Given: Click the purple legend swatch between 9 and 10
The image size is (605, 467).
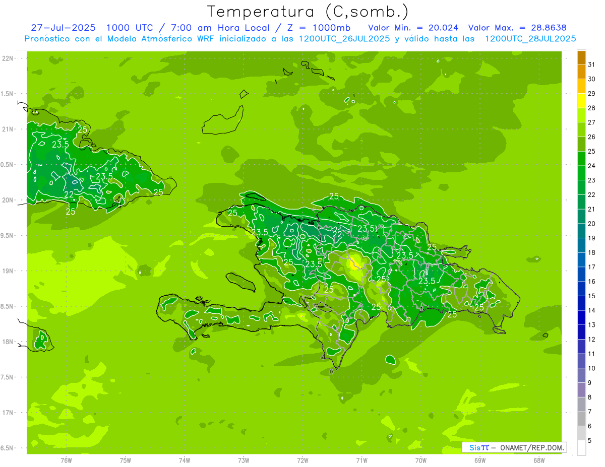Looking at the screenshot, I should 581,375.
